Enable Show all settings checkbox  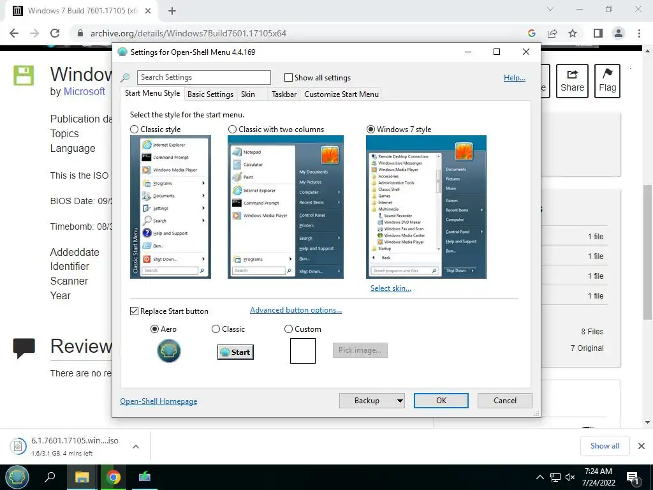click(x=288, y=77)
